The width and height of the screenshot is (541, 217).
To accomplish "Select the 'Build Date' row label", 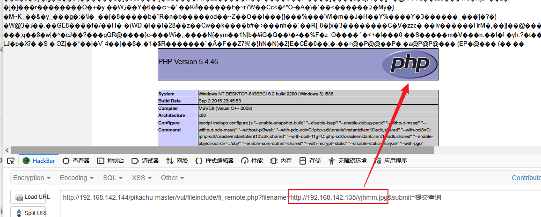I will [x=169, y=101].
